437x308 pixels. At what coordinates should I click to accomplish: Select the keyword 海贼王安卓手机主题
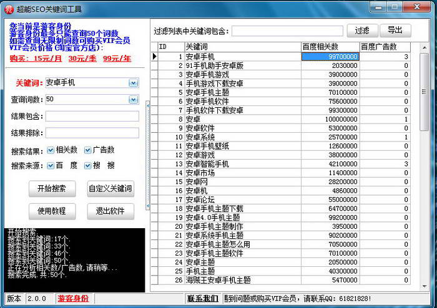point(219,280)
